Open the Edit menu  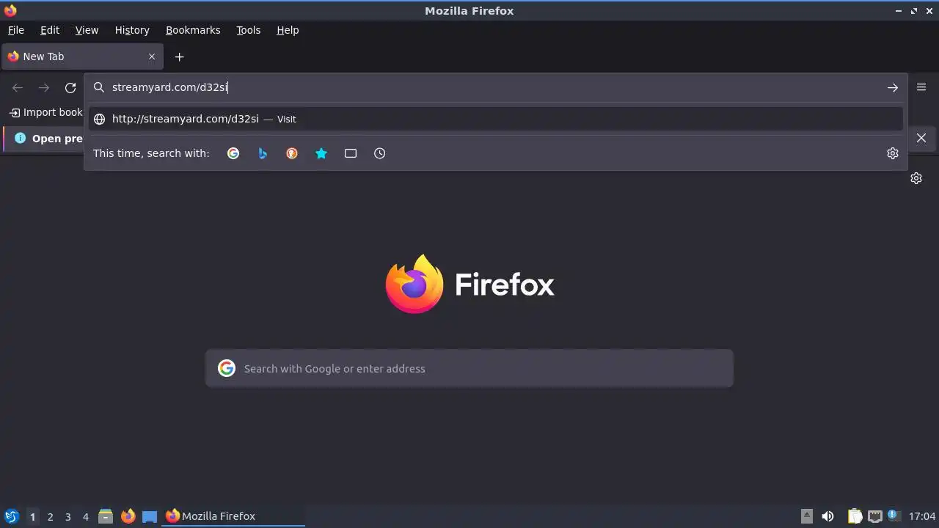50,30
